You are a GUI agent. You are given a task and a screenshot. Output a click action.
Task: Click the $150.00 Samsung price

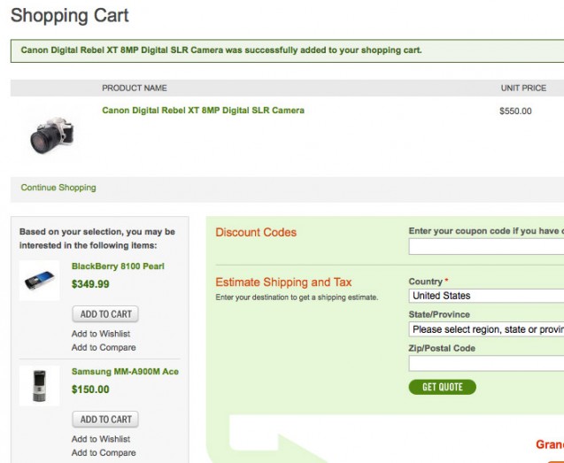click(90, 390)
